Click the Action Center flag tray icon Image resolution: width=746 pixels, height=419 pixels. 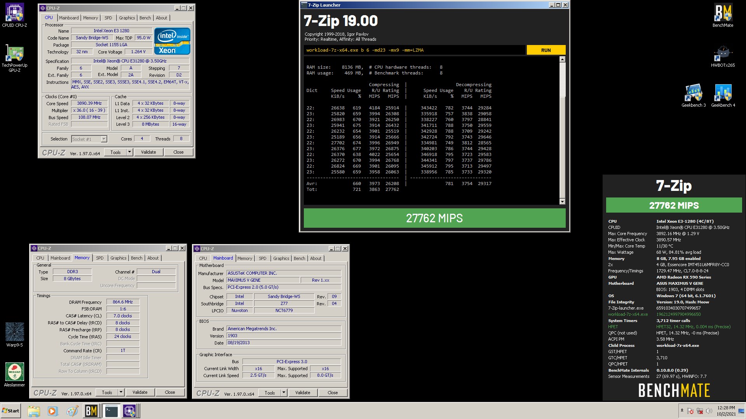690,411
